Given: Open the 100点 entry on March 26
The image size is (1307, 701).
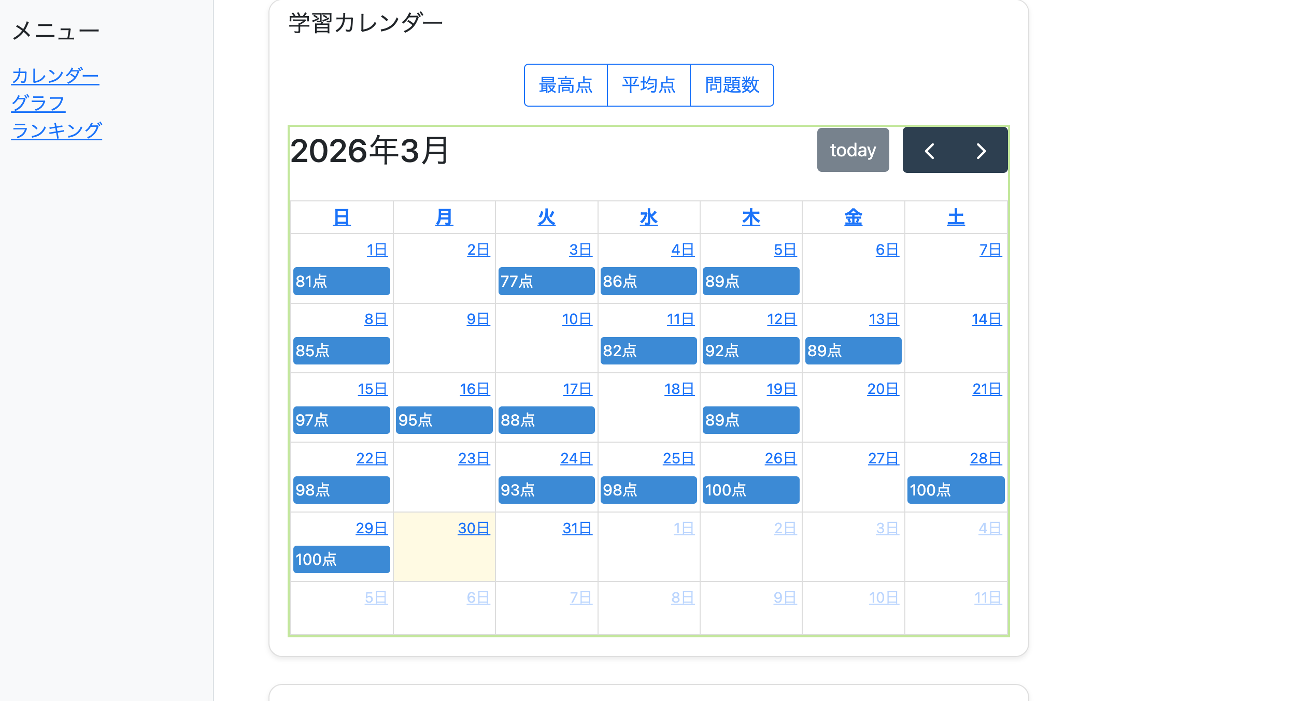Looking at the screenshot, I should [750, 490].
